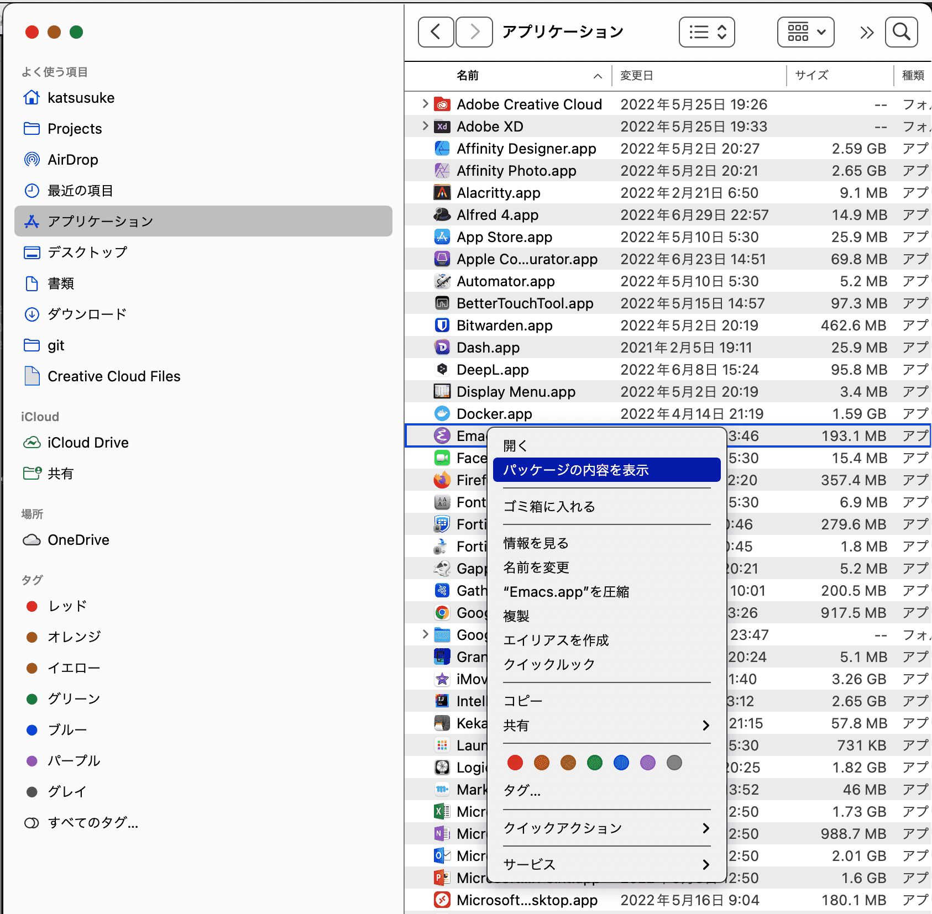
Task: Open the list view switcher dropdown
Action: (706, 32)
